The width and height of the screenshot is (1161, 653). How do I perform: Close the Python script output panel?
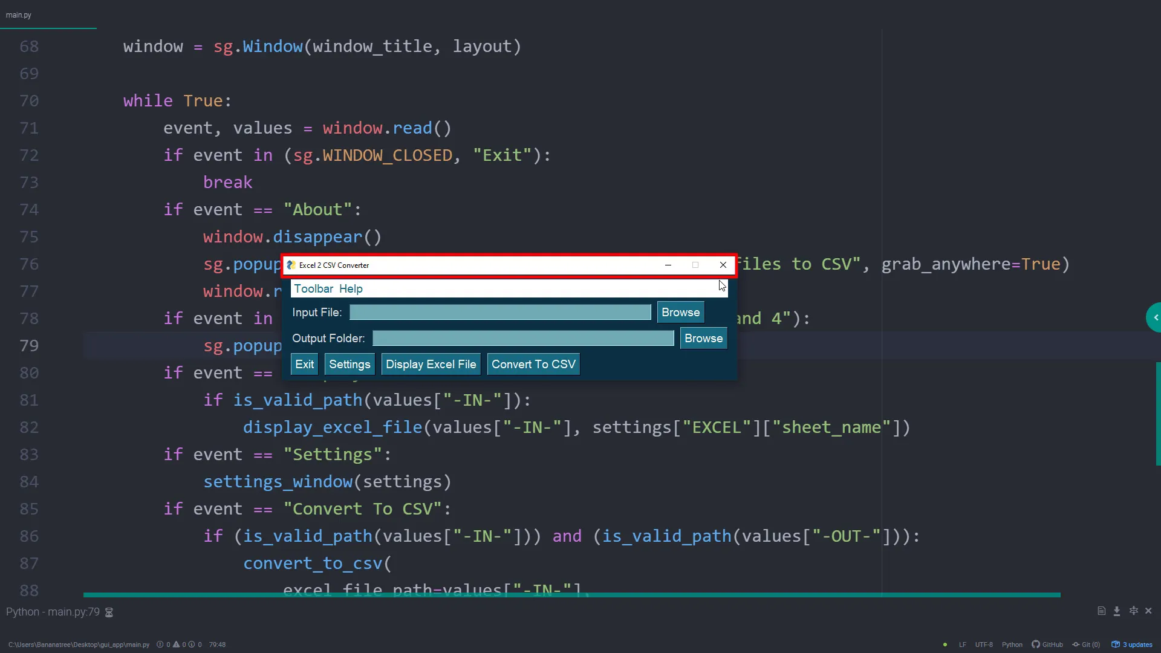[1148, 611]
